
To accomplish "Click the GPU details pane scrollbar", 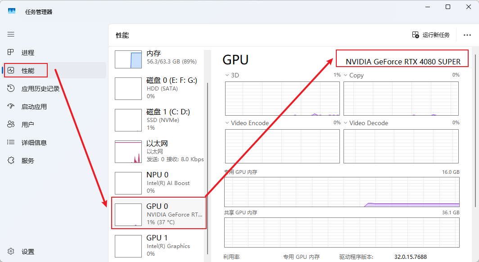I will (475, 131).
